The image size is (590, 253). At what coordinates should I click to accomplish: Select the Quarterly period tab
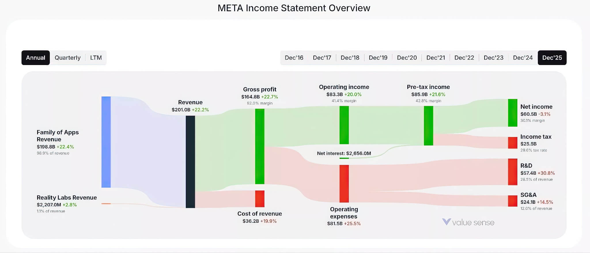point(67,58)
